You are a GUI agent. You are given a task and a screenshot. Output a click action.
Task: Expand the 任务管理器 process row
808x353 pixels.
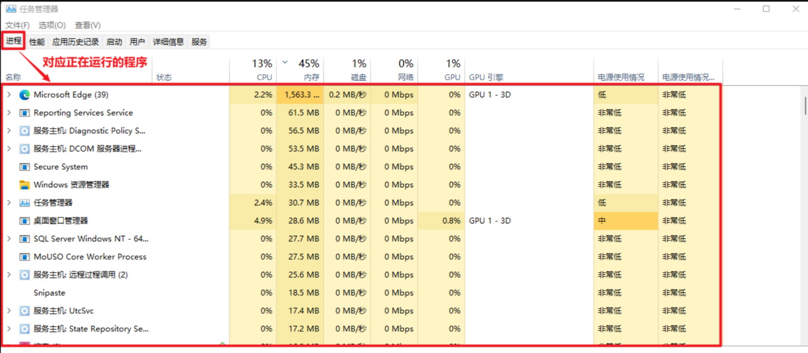click(x=9, y=202)
